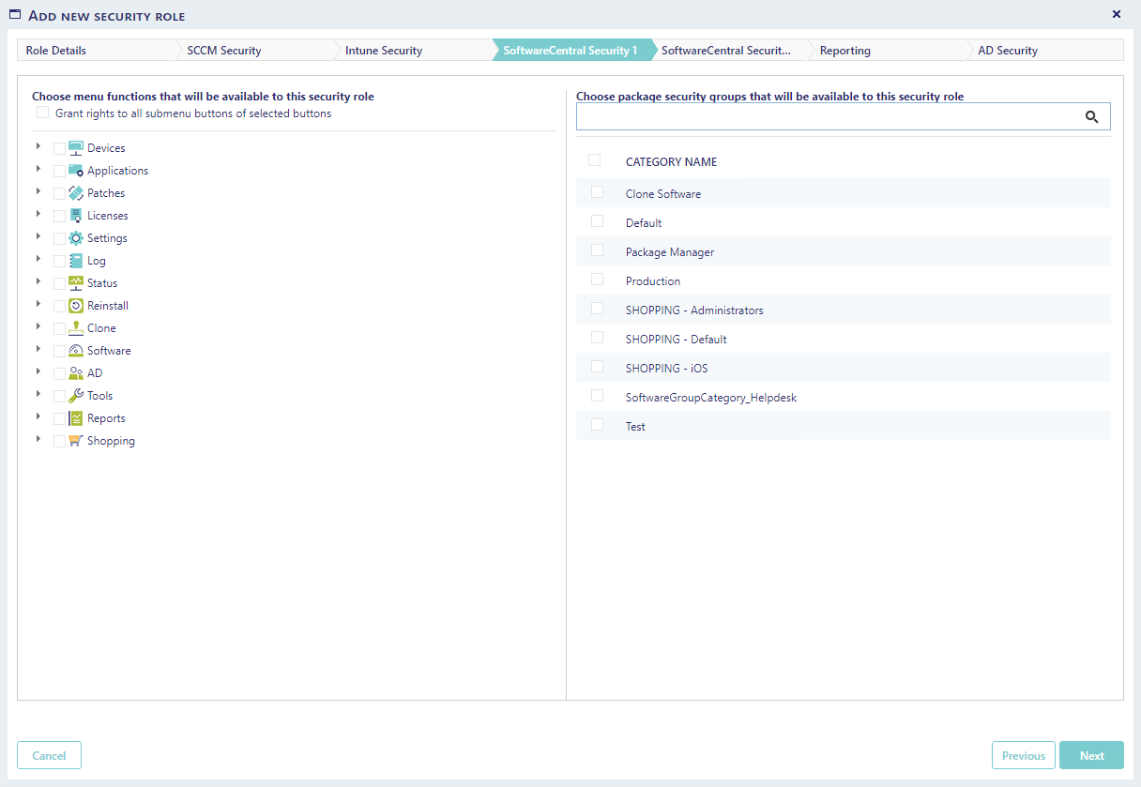Click the search magnifier icon
The width and height of the screenshot is (1141, 787).
click(x=1091, y=117)
